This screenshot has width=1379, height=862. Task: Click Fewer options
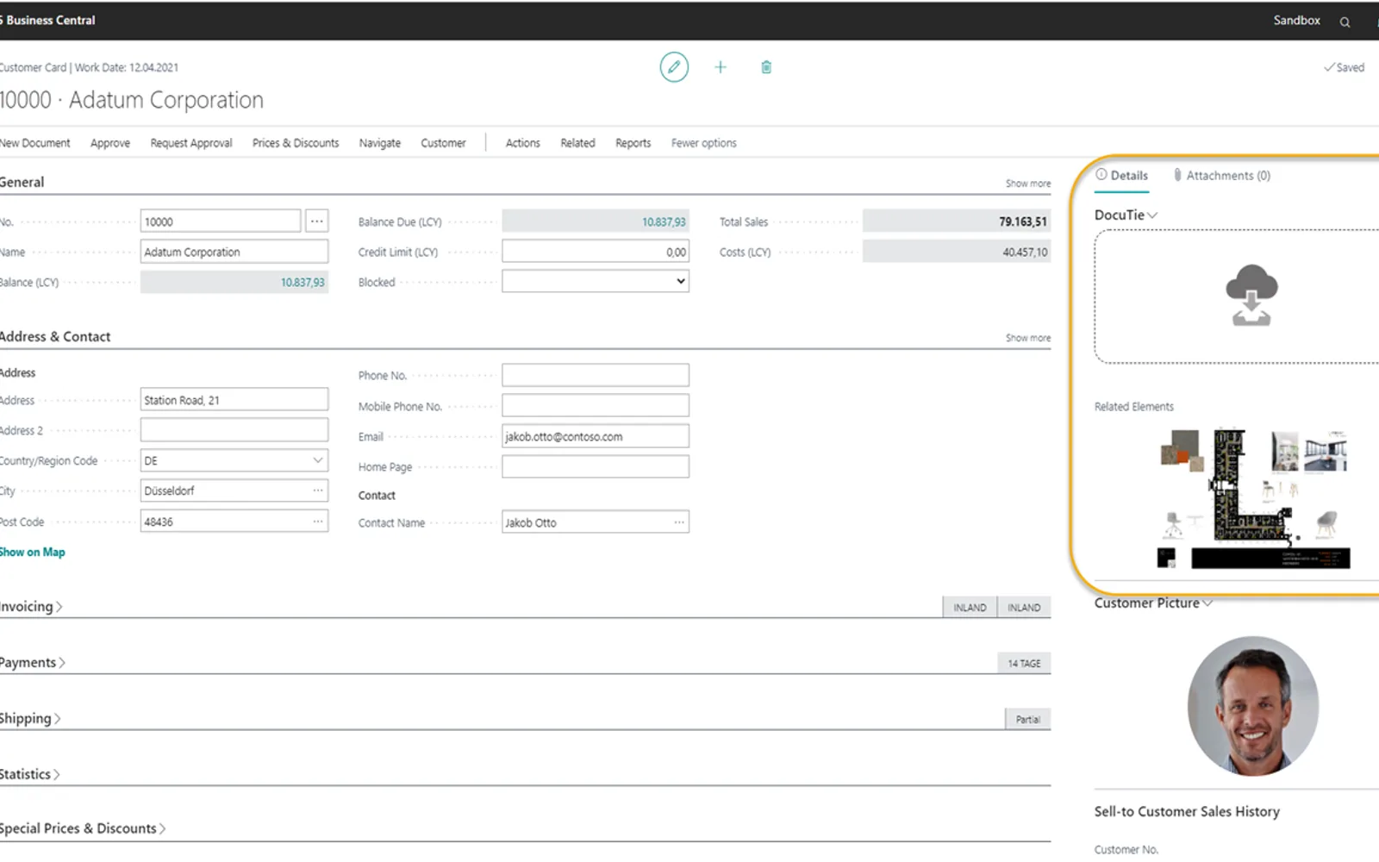tap(704, 143)
